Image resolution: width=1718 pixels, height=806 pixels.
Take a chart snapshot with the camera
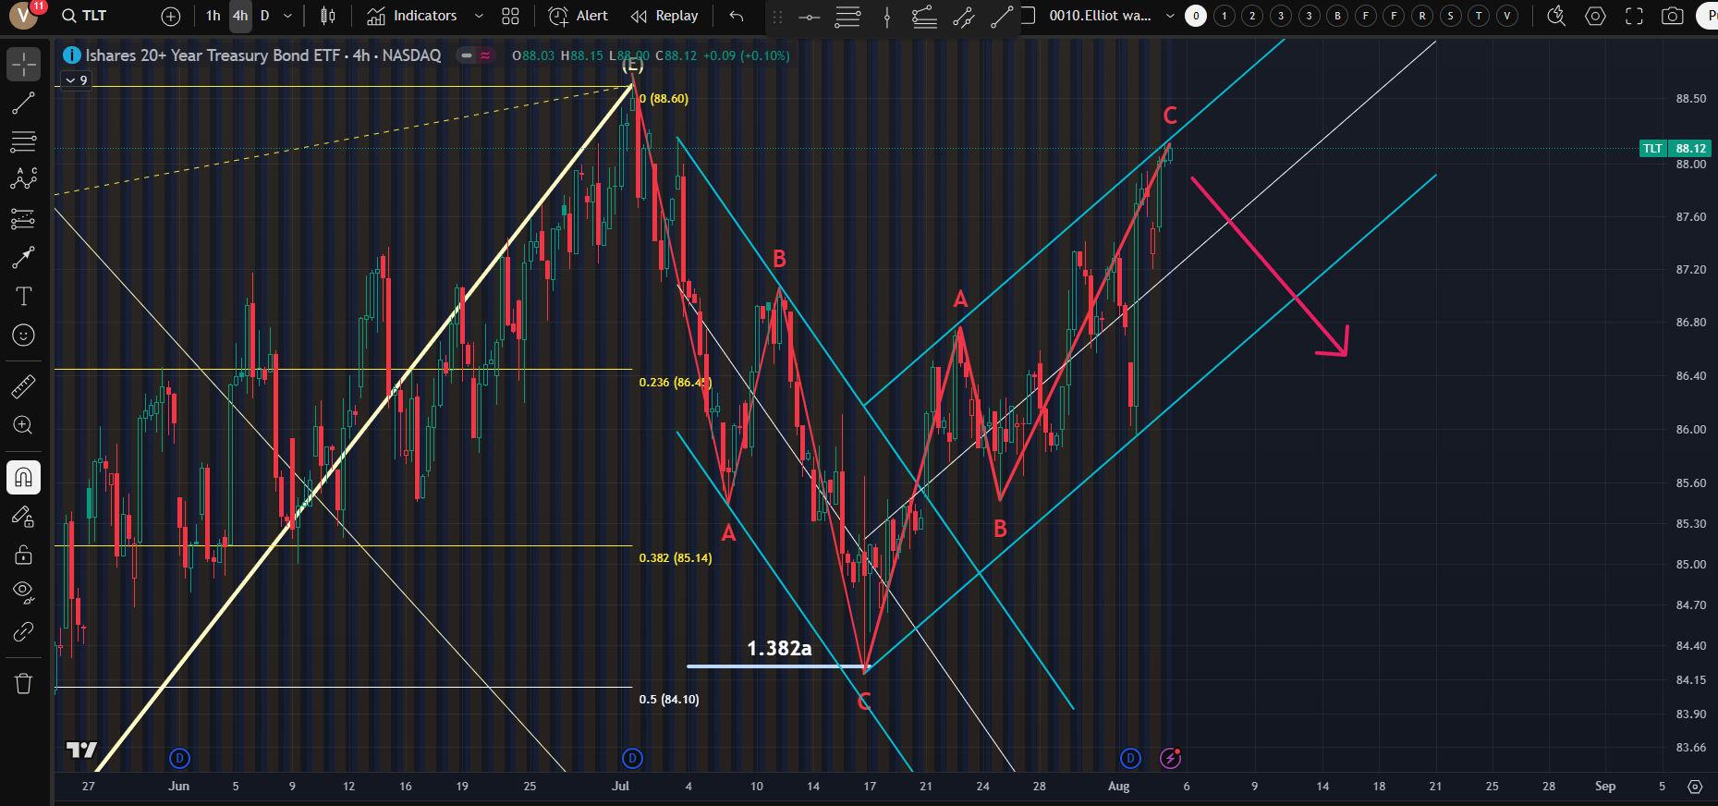point(1672,16)
